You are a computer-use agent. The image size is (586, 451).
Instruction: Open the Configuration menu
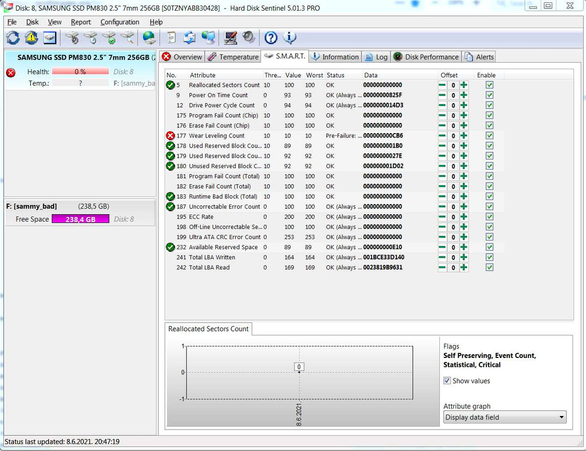120,22
